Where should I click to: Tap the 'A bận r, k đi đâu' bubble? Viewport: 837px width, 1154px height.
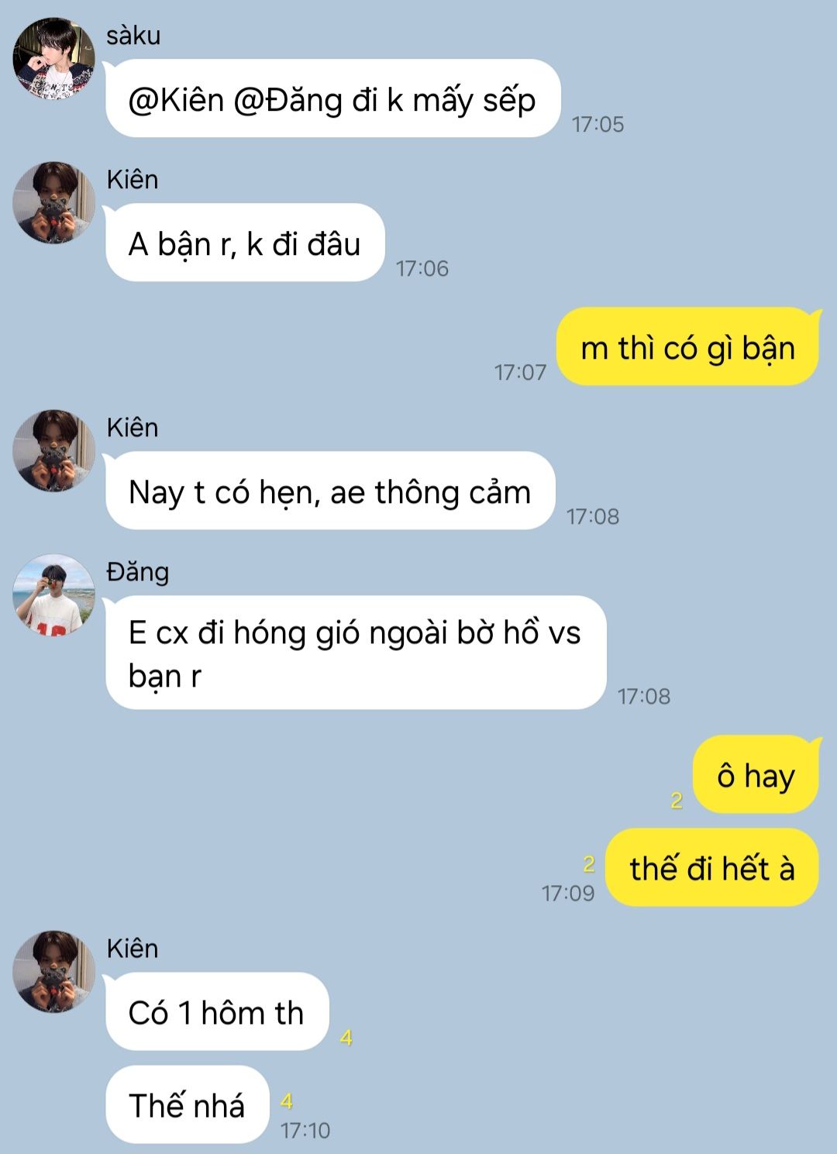click(x=245, y=243)
